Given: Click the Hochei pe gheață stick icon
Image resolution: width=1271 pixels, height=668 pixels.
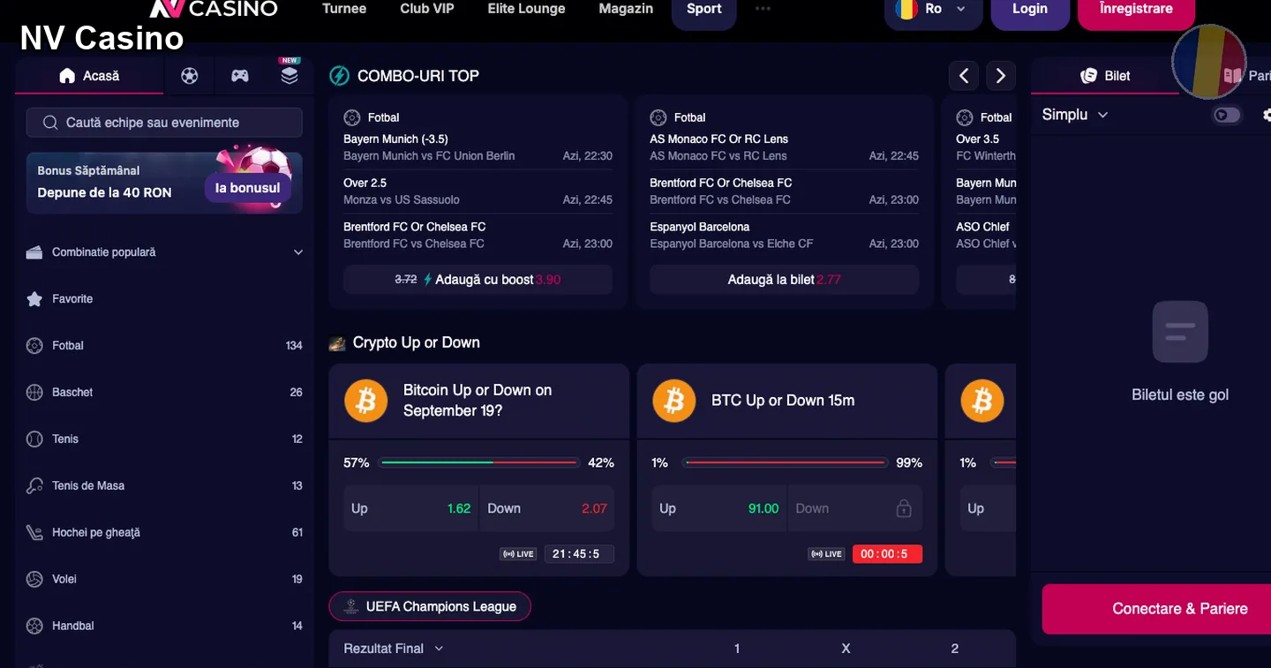Looking at the screenshot, I should pos(34,533).
